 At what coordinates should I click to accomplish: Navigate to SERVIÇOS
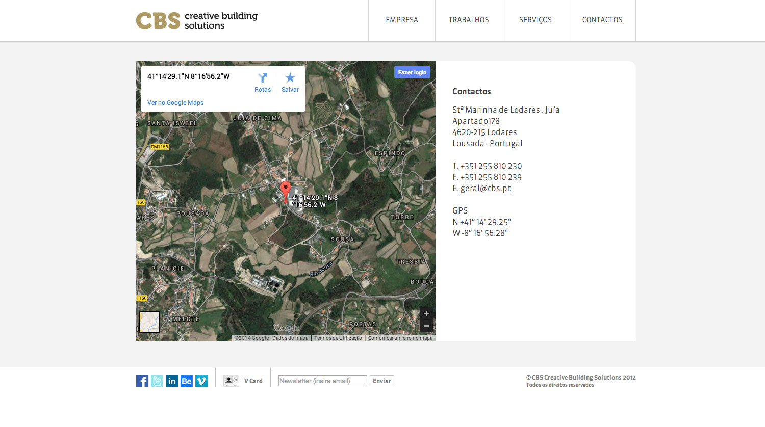(535, 20)
